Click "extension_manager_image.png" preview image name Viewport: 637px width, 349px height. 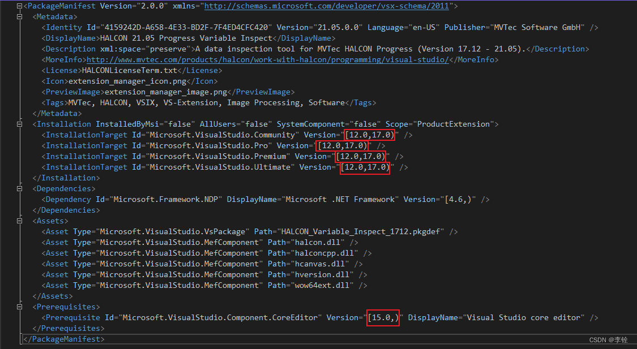(166, 92)
